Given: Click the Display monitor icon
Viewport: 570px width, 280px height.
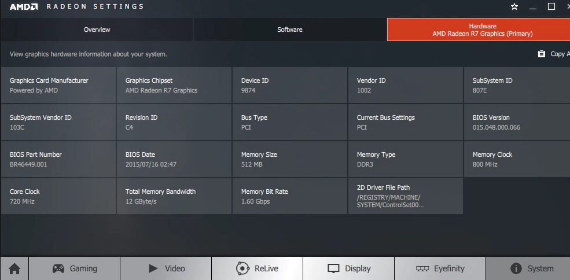Looking at the screenshot, I should [x=333, y=269].
